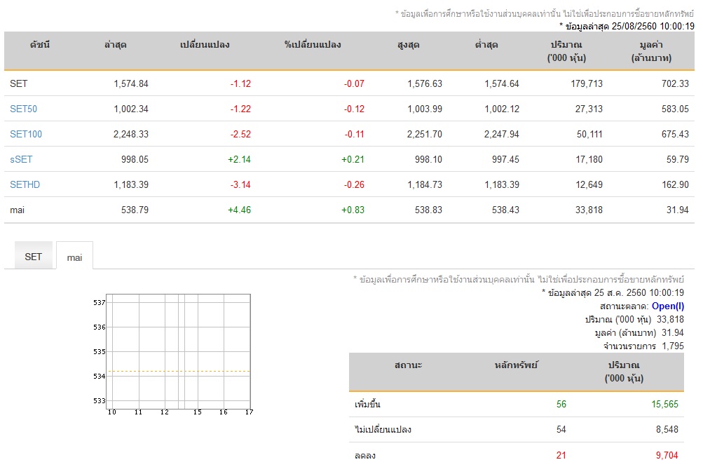Click the ลดลง status row label
This screenshot has height=467, width=703.
point(365,455)
